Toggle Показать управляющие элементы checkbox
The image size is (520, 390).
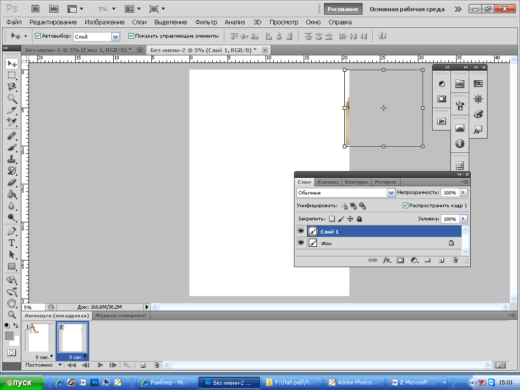click(x=131, y=36)
